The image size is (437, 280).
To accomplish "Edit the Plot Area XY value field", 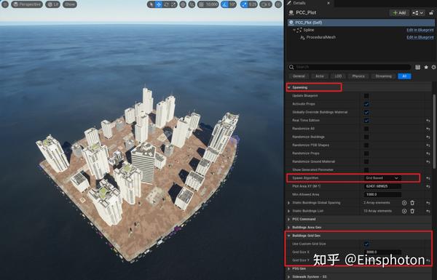I will pyautogui.click(x=382, y=186).
